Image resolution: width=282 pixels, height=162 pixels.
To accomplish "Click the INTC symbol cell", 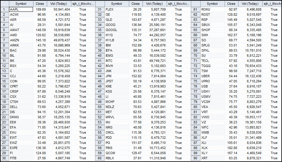I will pos(117,61).
